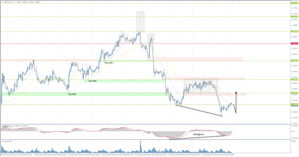Click the GBPUSD chart title dropdown arrow
Screen dimensions: 299x157
click(x=1, y=2)
